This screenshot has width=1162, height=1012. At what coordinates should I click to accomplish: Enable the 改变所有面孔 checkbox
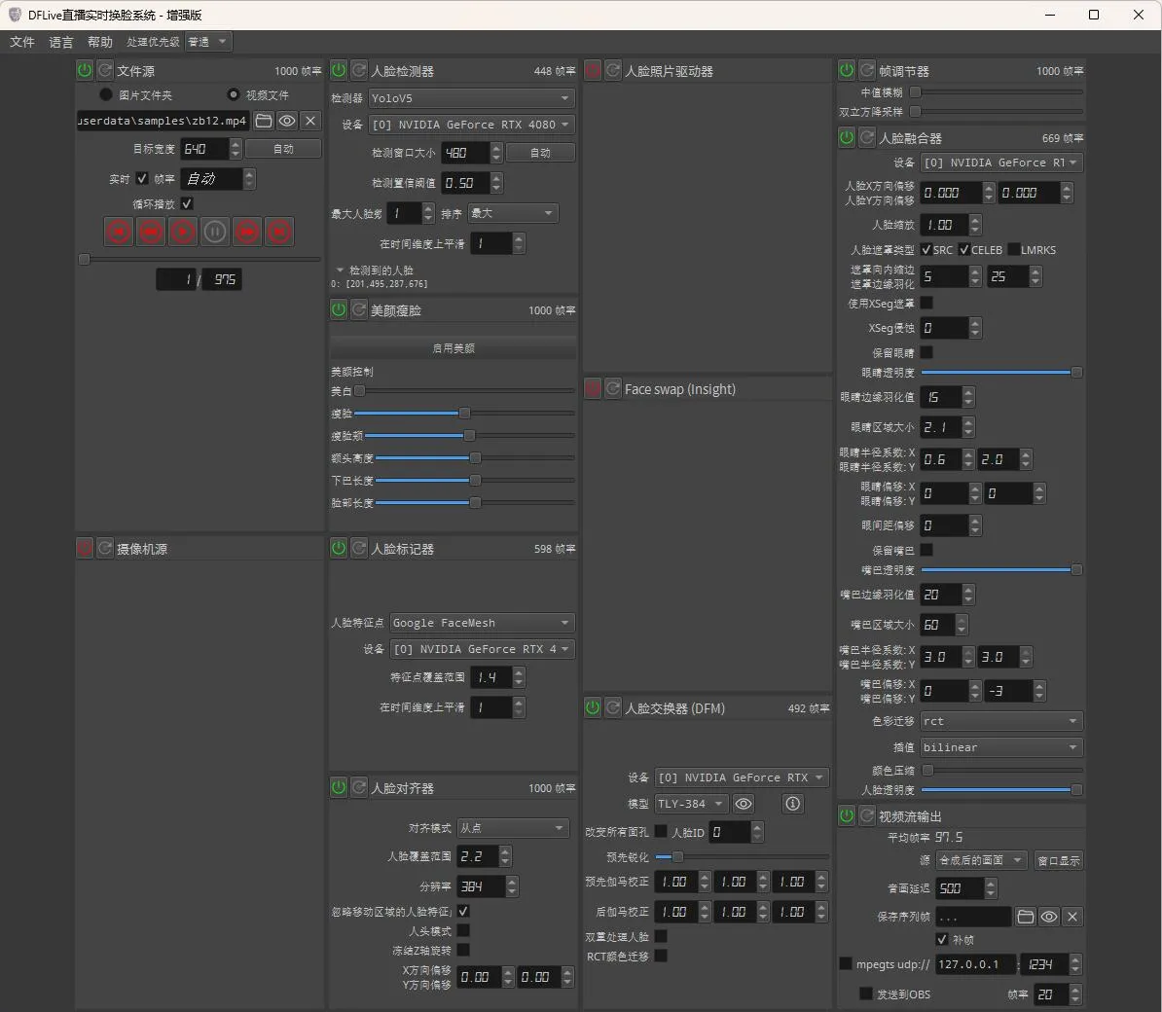coord(661,832)
